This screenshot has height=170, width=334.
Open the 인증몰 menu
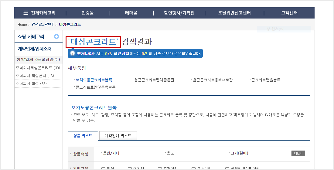88,13
